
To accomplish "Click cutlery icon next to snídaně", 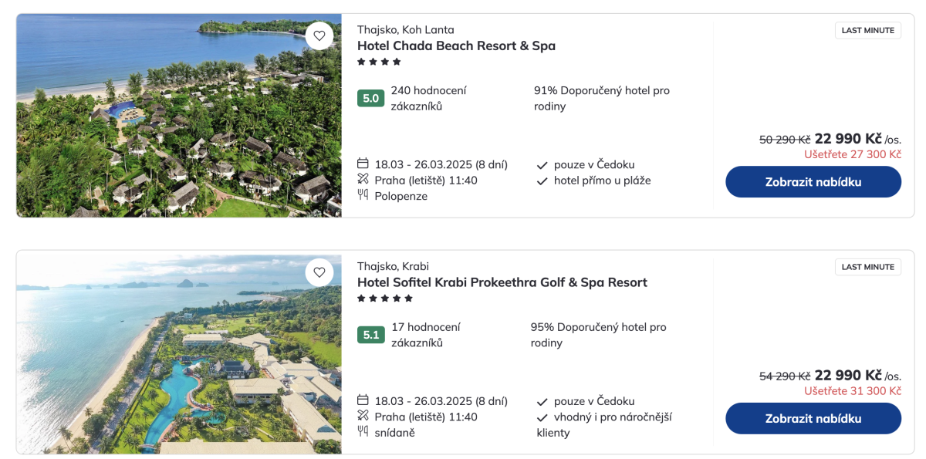I will tap(363, 432).
